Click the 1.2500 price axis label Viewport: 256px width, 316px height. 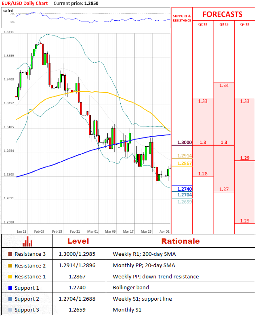click(9, 222)
